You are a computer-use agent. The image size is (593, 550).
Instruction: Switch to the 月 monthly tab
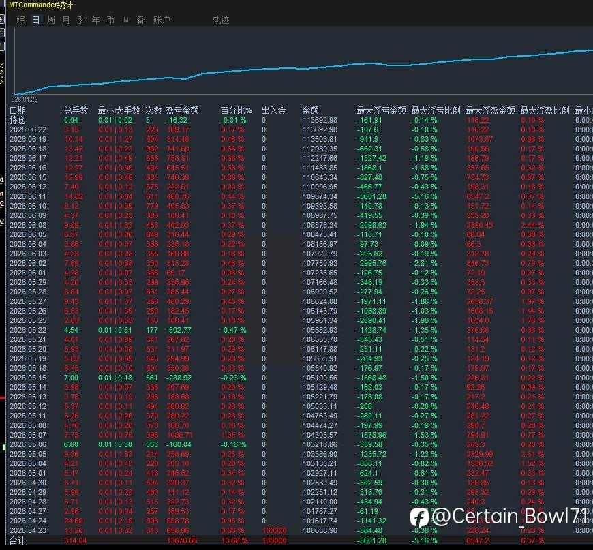point(66,20)
